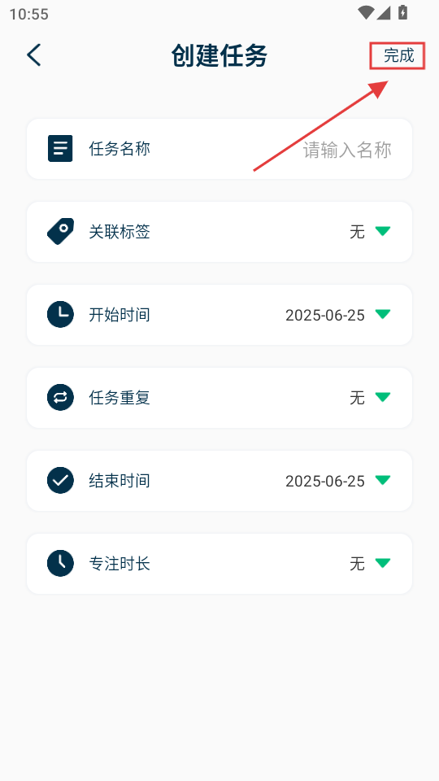The height and width of the screenshot is (781, 439).
Task: Tap the 完成 button
Action: pos(398,55)
